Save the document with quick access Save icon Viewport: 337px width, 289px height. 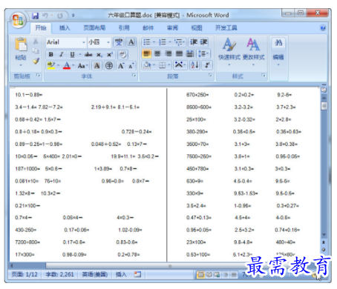click(x=36, y=16)
